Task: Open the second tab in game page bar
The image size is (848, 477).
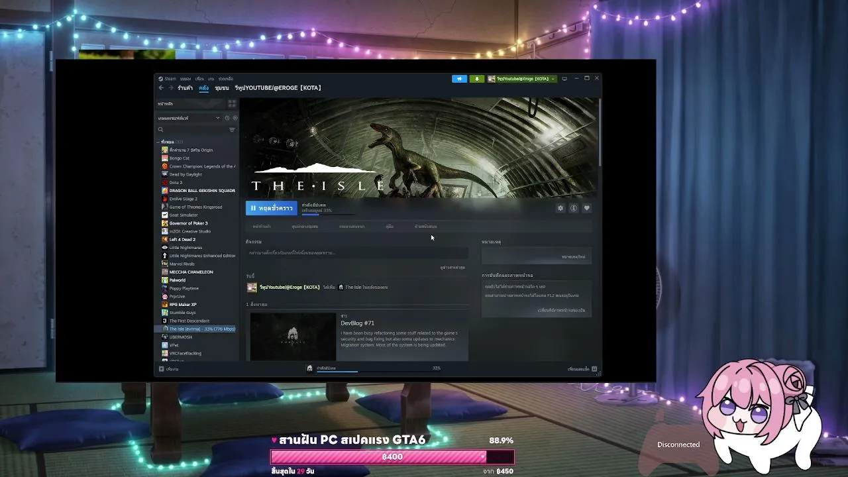Action: click(x=305, y=227)
